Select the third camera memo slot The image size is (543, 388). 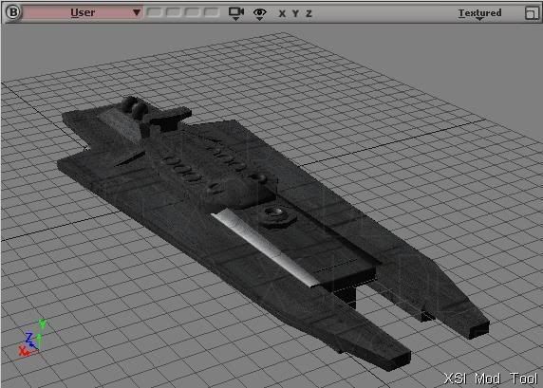click(x=192, y=12)
